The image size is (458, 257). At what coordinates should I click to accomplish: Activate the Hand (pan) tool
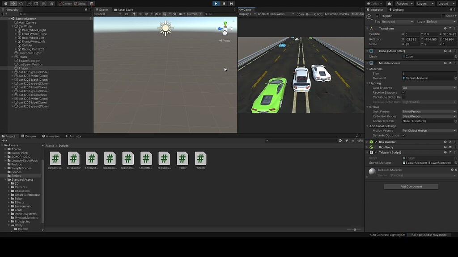pyautogui.click(x=5, y=4)
